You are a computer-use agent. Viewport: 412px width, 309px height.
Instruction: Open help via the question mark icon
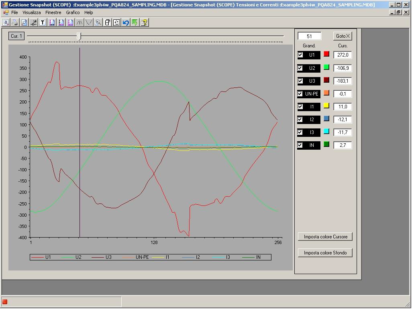pyautogui.click(x=144, y=22)
